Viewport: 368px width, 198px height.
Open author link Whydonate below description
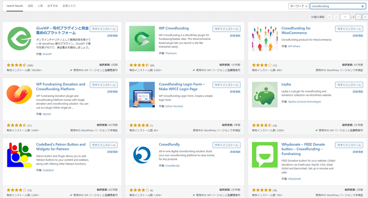click(x=294, y=179)
